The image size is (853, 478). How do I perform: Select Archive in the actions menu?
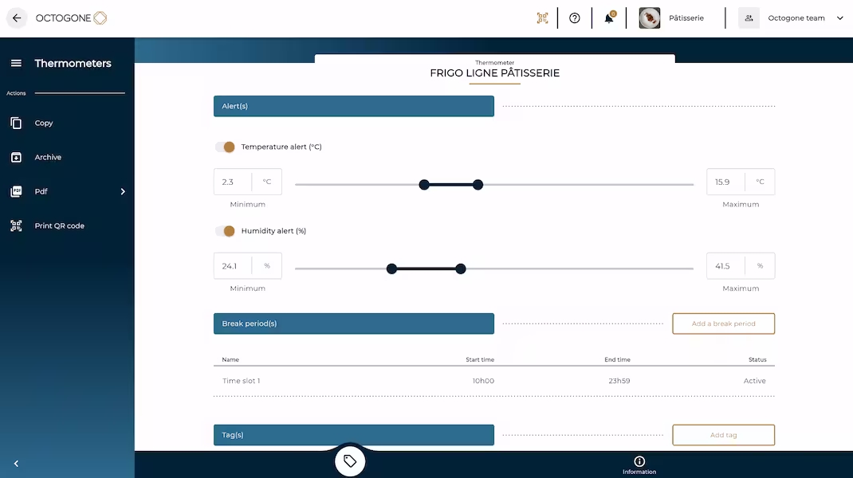pos(48,158)
